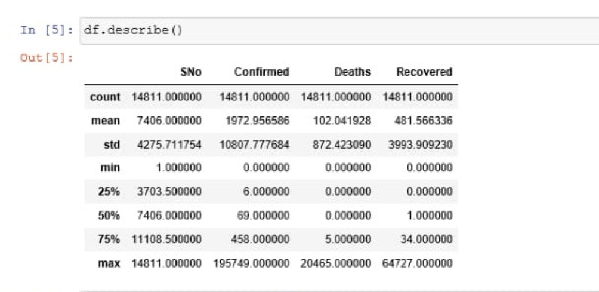The image size is (599, 292).
Task: Click the Recovered column header
Action: 424,72
